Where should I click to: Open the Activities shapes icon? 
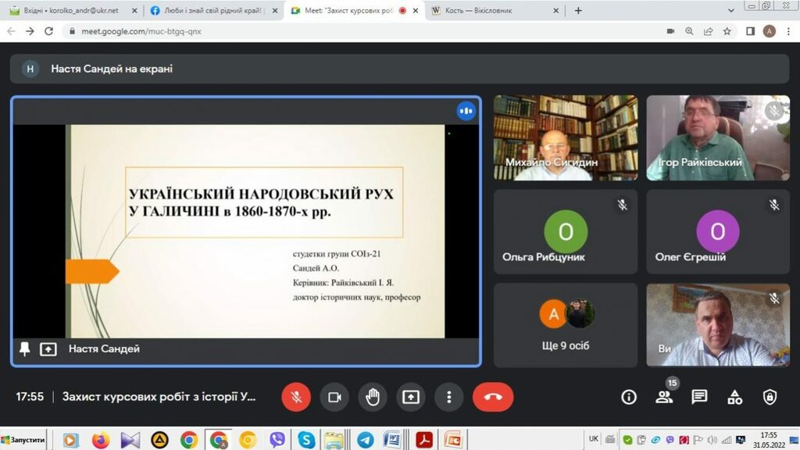click(734, 397)
